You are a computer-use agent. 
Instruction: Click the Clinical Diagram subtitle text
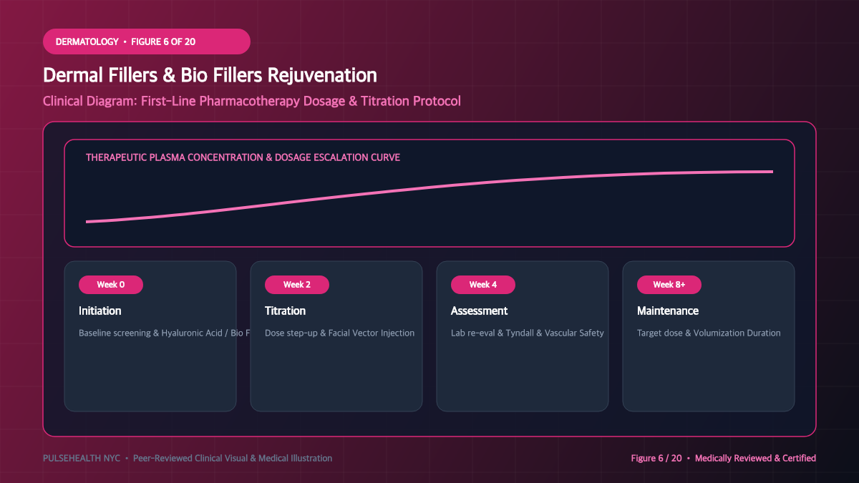(252, 101)
